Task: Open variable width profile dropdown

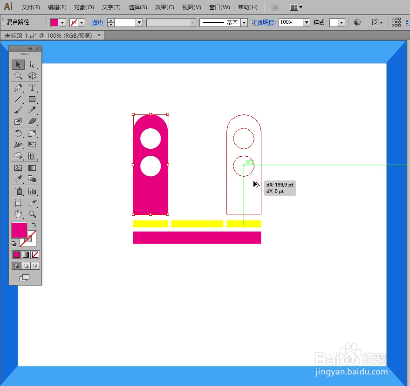Action: coord(192,23)
